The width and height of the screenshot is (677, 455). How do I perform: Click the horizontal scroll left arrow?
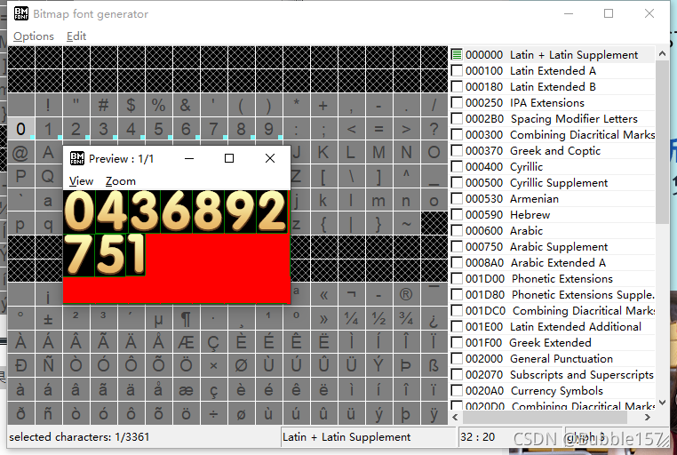pyautogui.click(x=455, y=417)
